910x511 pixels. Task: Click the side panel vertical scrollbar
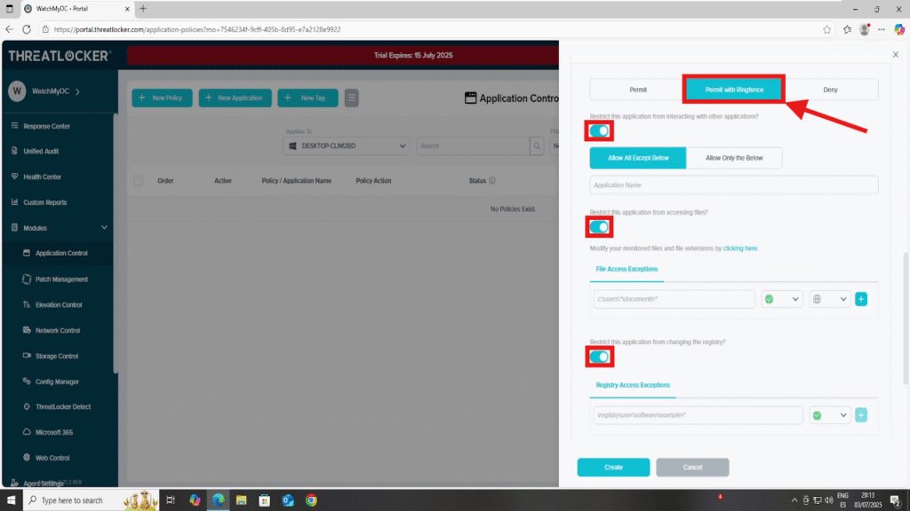pos(906,318)
